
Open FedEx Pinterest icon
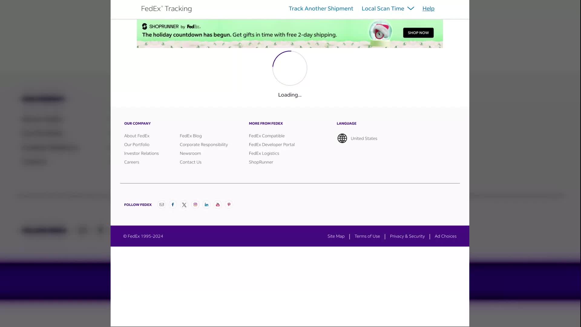click(229, 205)
